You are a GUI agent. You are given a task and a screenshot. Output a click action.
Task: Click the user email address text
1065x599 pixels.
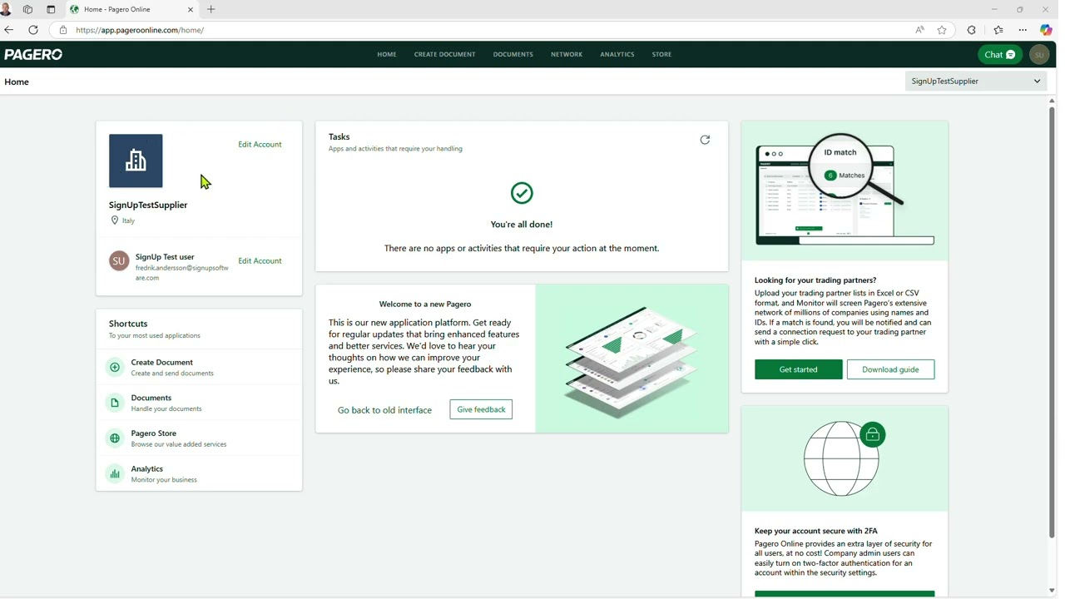tap(182, 273)
